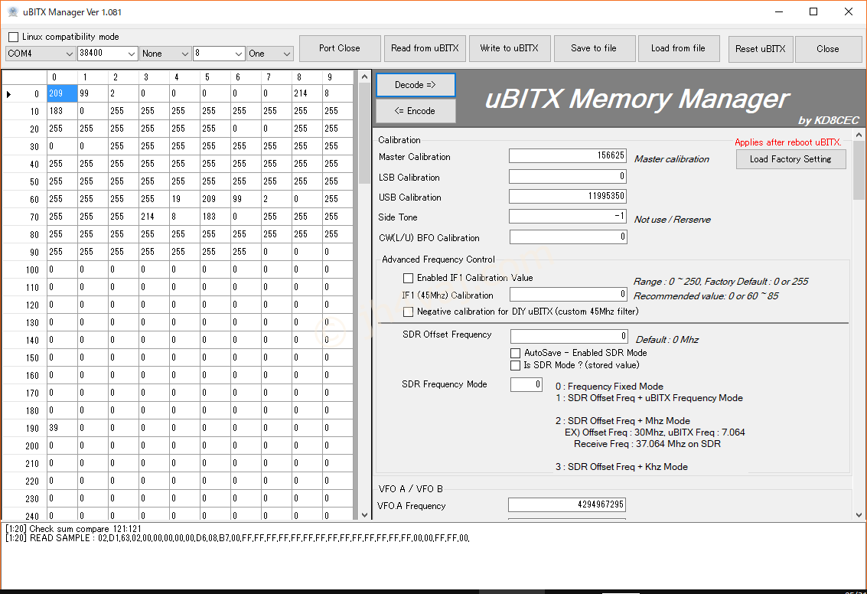Click the Decode => button
The width and height of the screenshot is (867, 594).
pyautogui.click(x=416, y=85)
